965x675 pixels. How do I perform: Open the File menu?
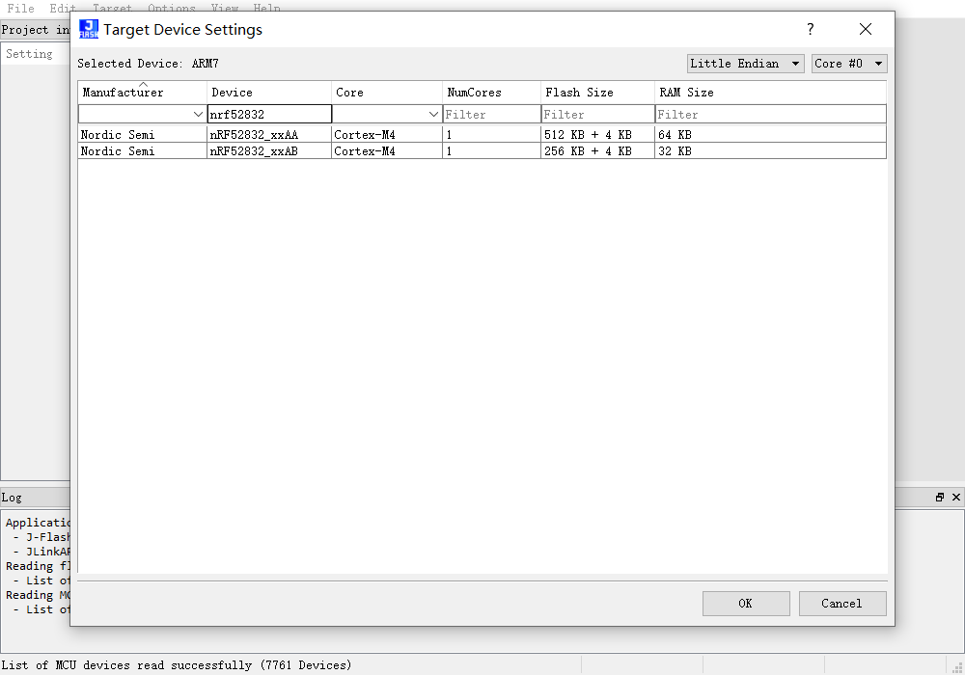point(20,8)
